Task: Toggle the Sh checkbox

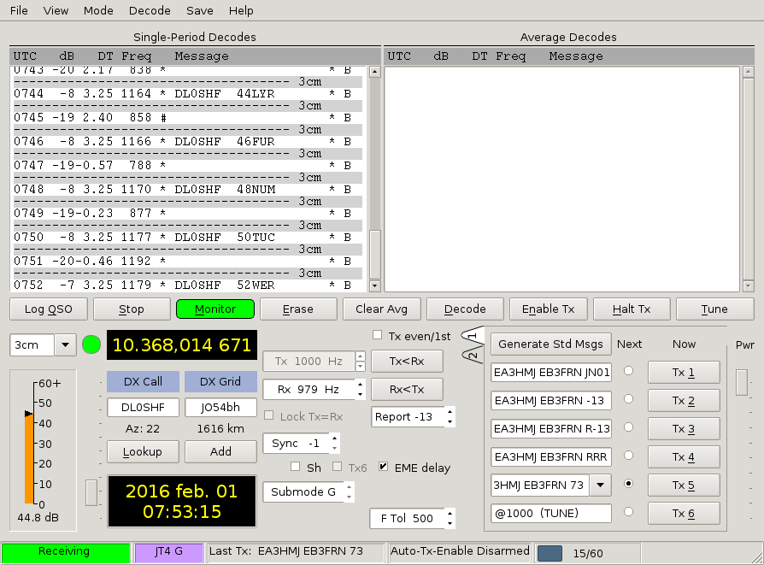Action: [x=296, y=468]
